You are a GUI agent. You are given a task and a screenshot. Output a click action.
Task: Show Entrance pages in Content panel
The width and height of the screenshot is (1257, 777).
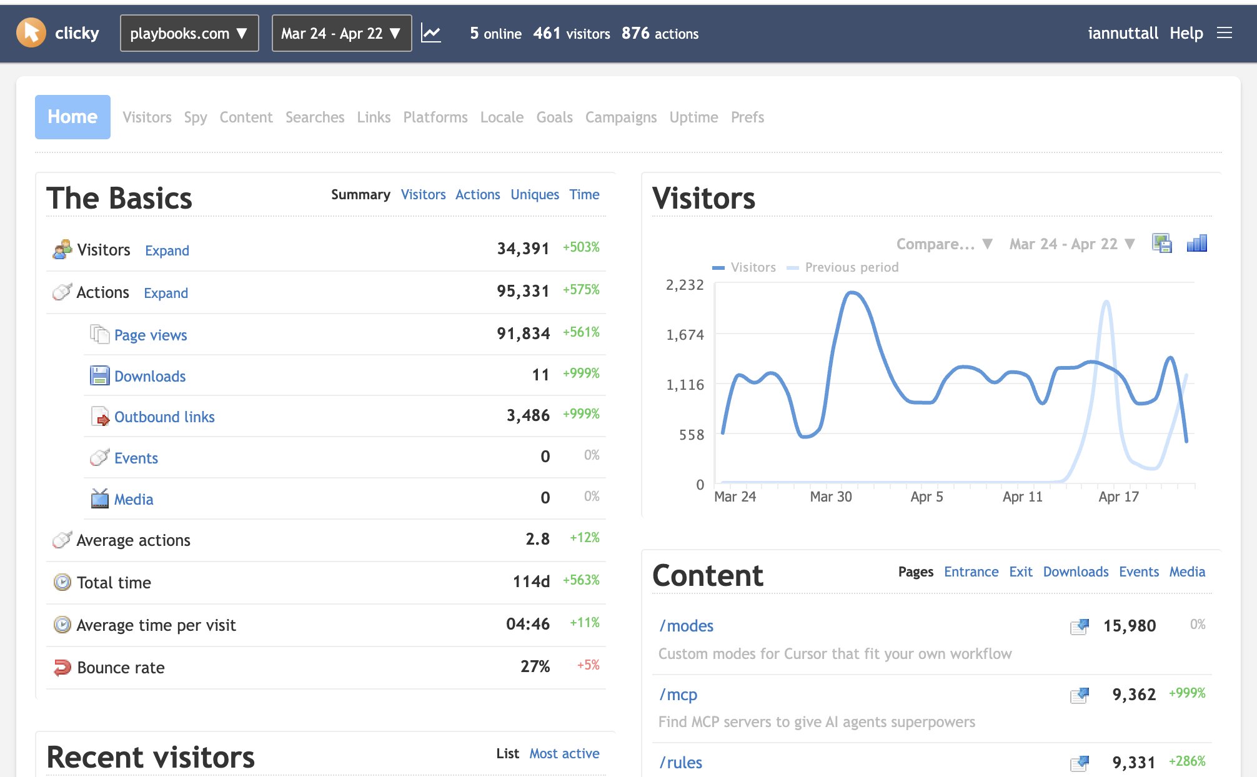971,572
